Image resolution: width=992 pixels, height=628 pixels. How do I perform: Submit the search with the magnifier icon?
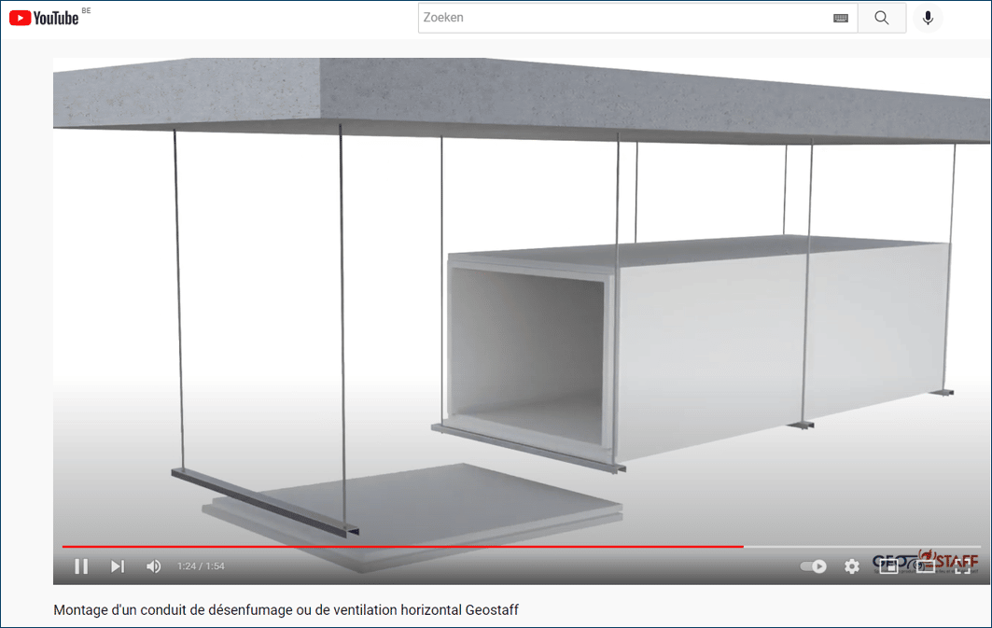pyautogui.click(x=881, y=17)
